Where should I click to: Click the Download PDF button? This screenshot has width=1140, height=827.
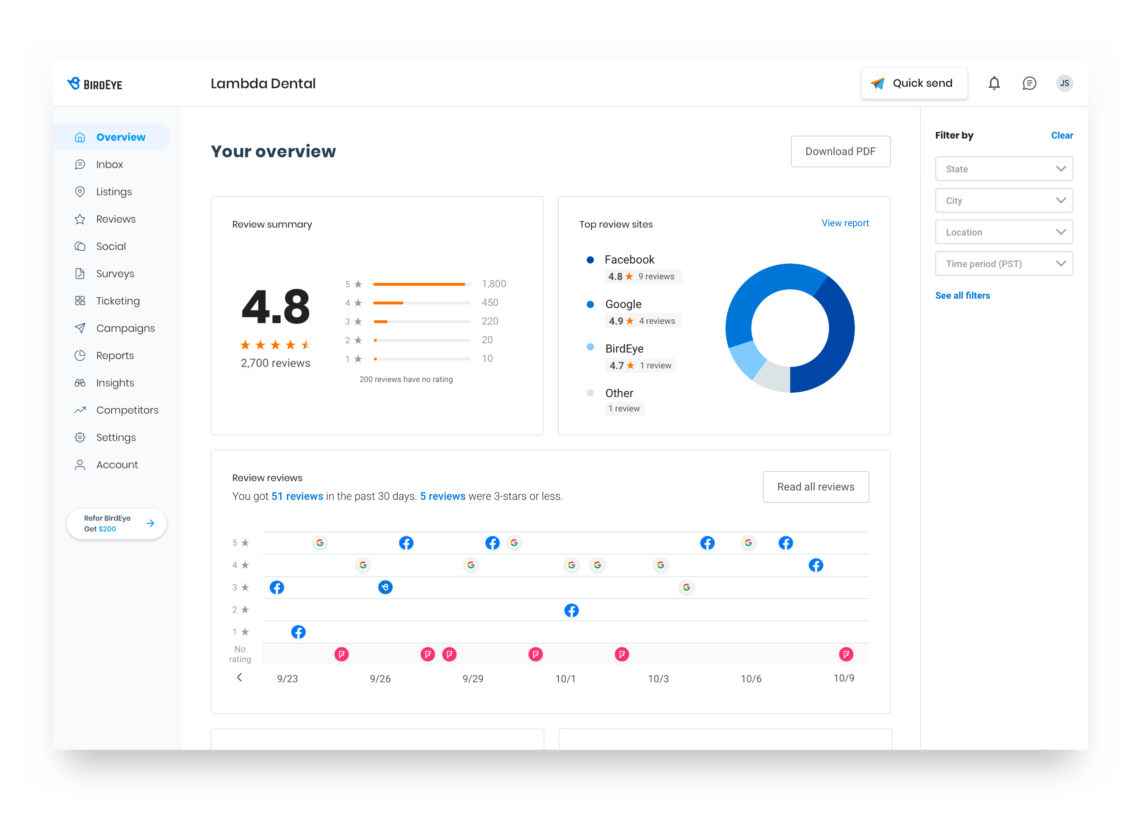840,151
